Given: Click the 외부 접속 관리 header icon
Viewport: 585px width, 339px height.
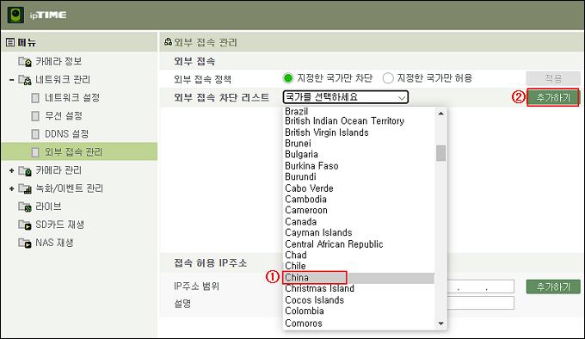Looking at the screenshot, I should pyautogui.click(x=169, y=42).
